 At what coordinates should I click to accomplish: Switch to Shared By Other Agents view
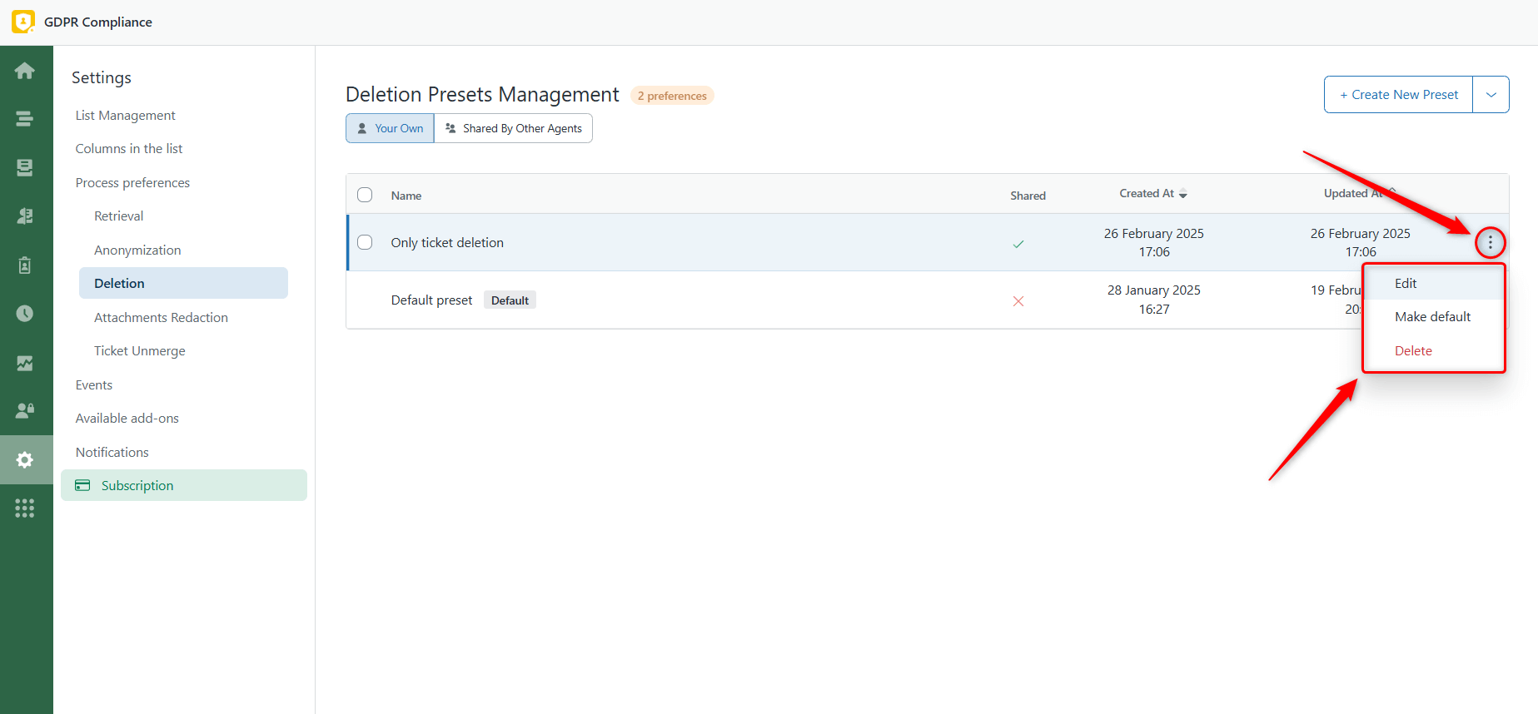(513, 128)
